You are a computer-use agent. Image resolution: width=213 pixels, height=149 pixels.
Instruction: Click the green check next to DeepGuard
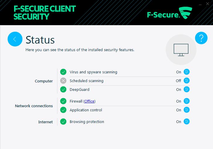pyautogui.click(x=63, y=89)
